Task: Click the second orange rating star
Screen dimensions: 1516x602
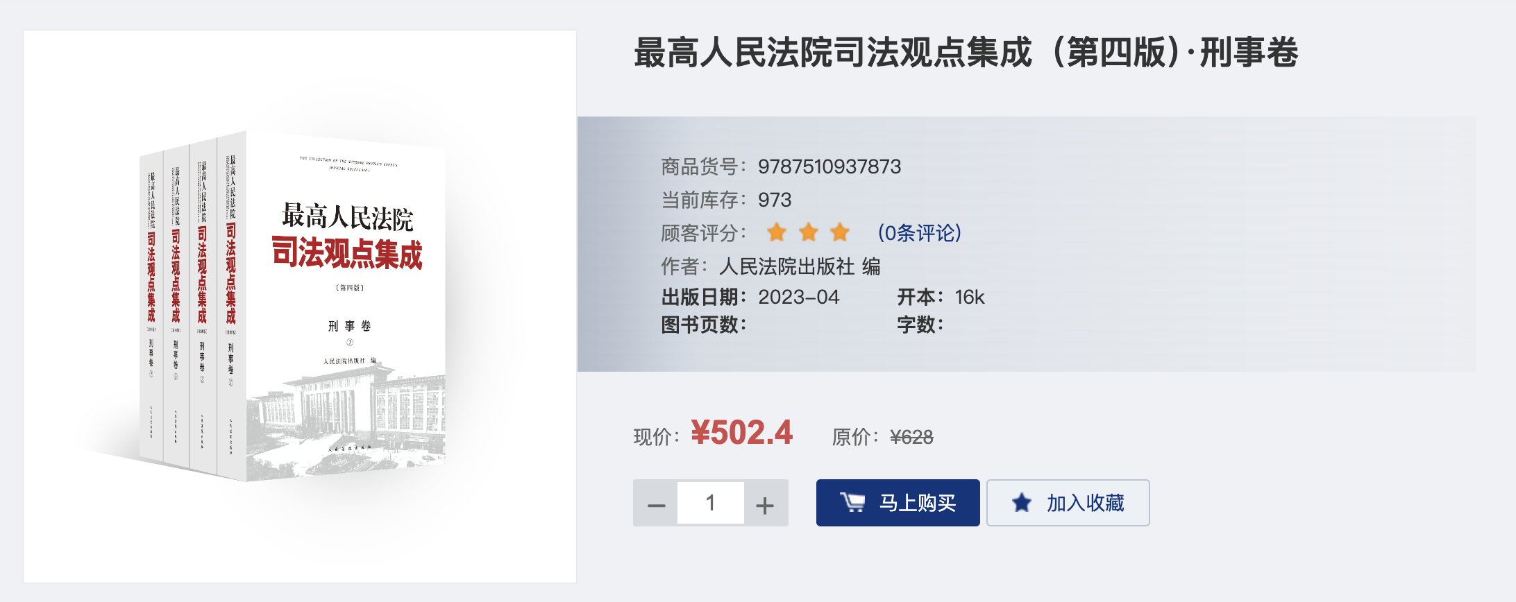Action: point(809,232)
